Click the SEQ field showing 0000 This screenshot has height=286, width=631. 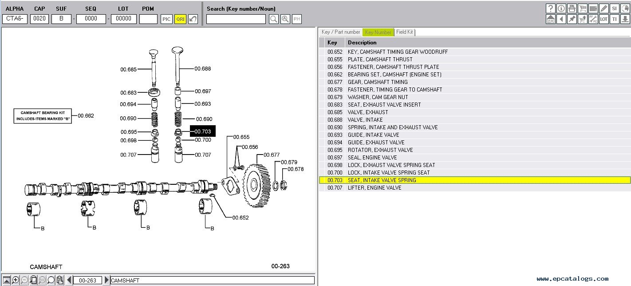point(91,19)
